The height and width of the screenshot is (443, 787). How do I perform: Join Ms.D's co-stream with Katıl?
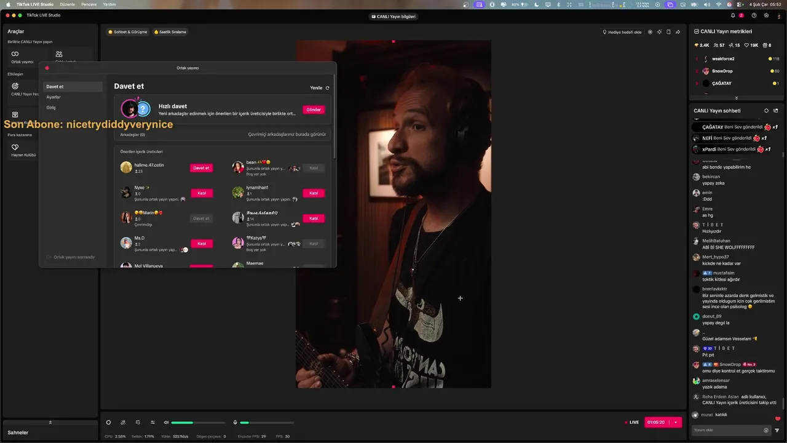(x=201, y=244)
